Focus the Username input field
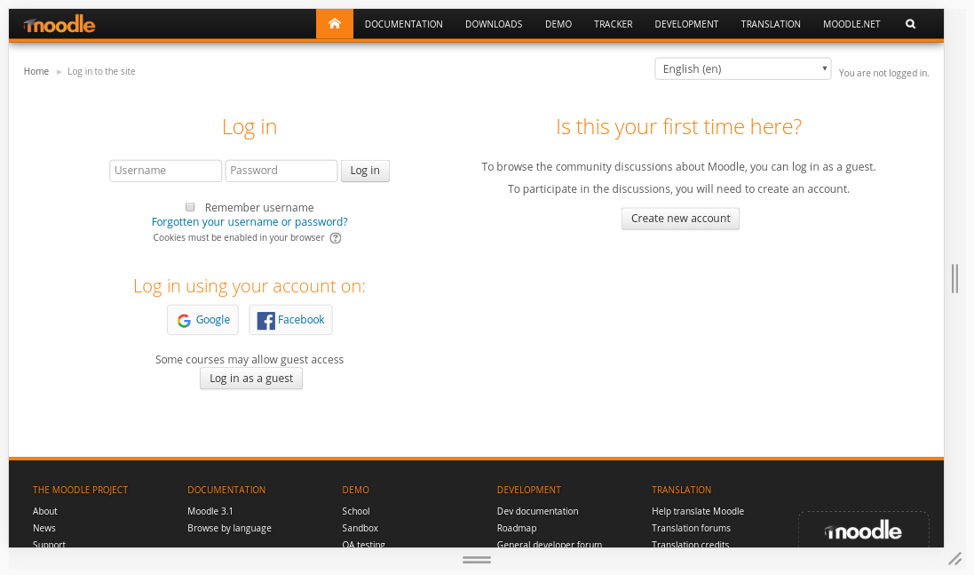Image resolution: width=974 pixels, height=575 pixels. click(166, 171)
